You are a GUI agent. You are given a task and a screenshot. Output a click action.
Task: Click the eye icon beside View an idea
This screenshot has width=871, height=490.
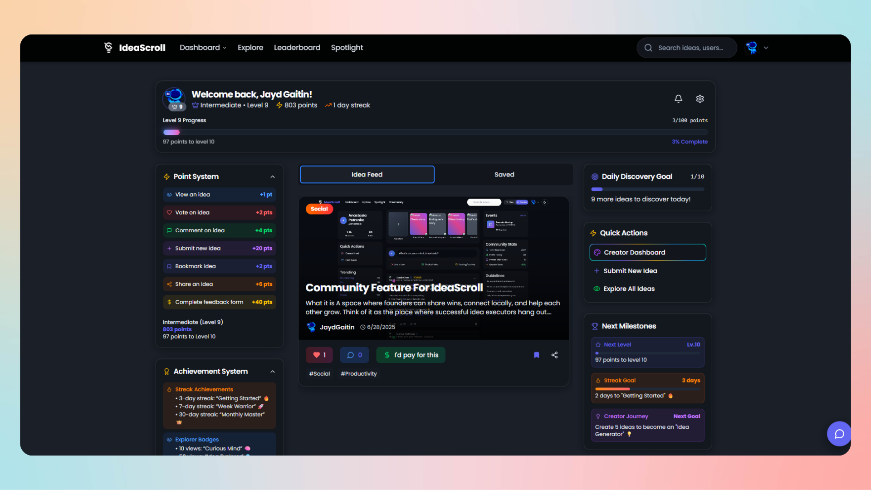pos(169,195)
